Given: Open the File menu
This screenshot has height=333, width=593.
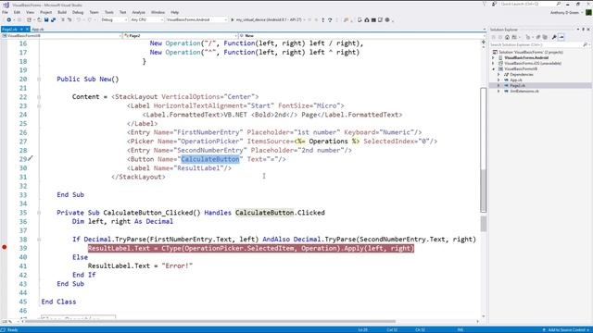Looking at the screenshot, I should tap(5, 12).
